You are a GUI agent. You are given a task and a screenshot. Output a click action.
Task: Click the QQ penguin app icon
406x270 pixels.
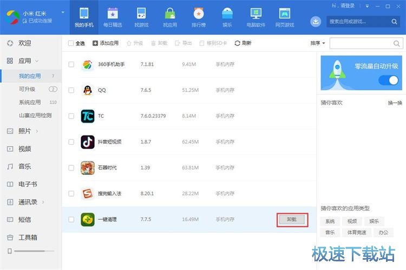tap(88, 90)
